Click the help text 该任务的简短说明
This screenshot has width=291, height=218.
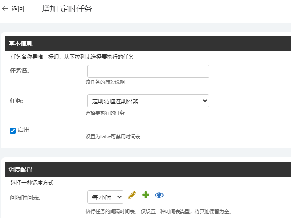click(105, 82)
